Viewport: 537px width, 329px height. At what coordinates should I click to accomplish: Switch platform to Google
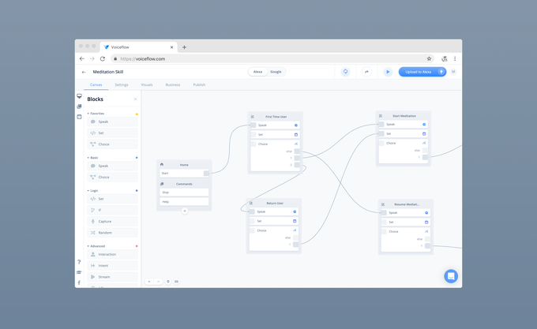coord(276,72)
